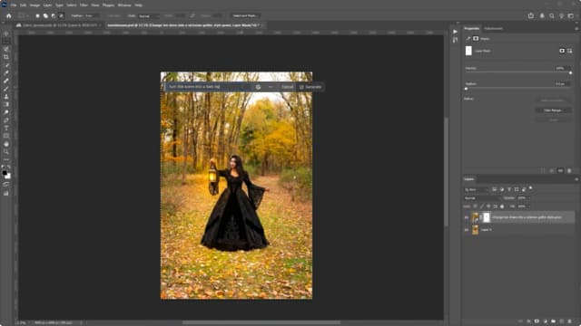Image resolution: width=581 pixels, height=326 pixels.
Task: Open the Actions play-icon panel
Action: tap(455, 32)
